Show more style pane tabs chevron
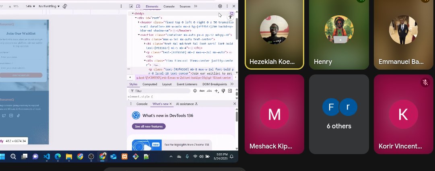 click(232, 84)
